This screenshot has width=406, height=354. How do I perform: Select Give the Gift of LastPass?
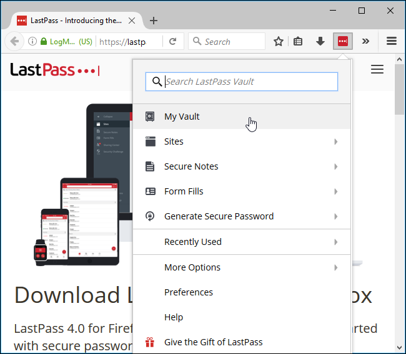coord(242,342)
